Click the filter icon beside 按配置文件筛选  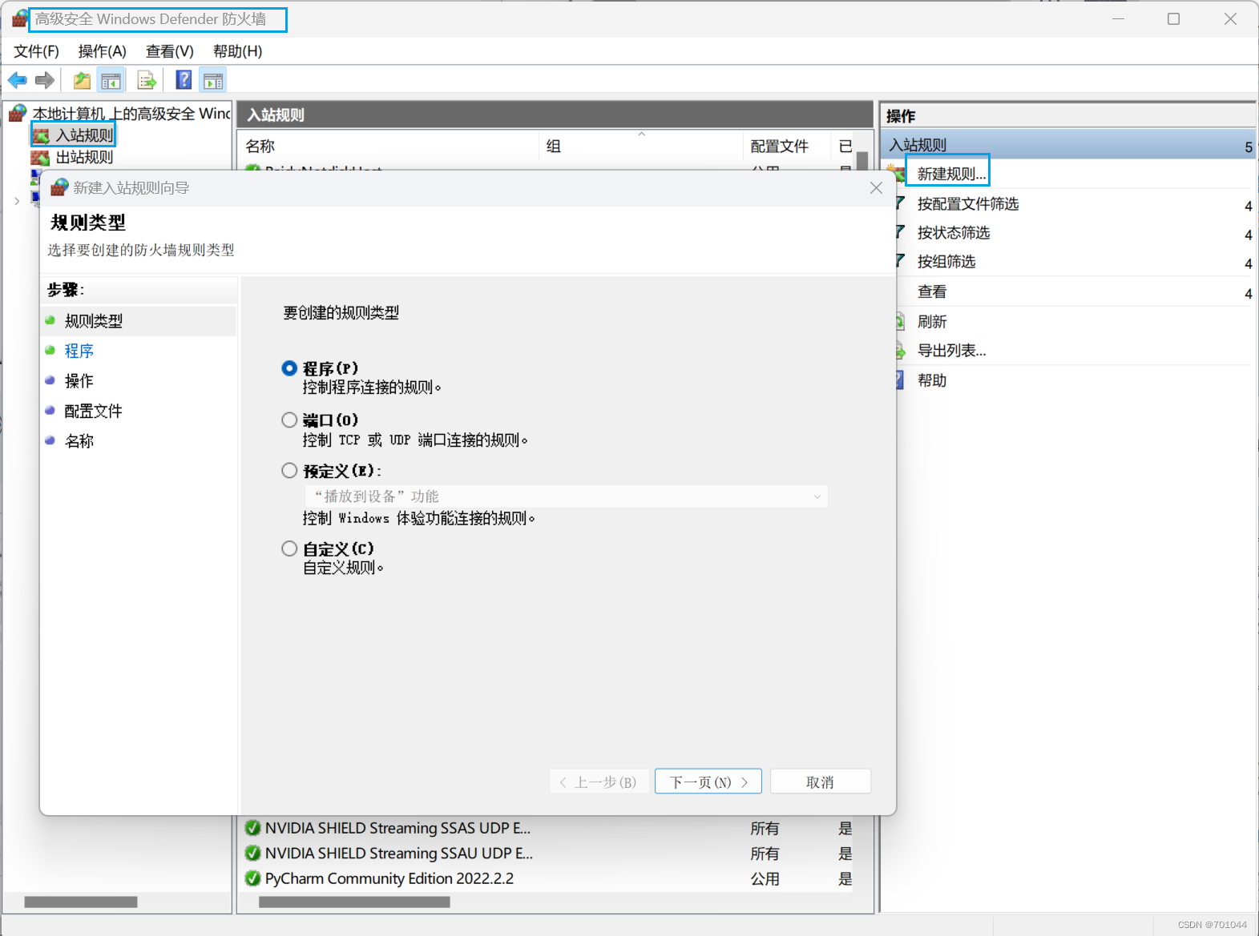coord(901,203)
